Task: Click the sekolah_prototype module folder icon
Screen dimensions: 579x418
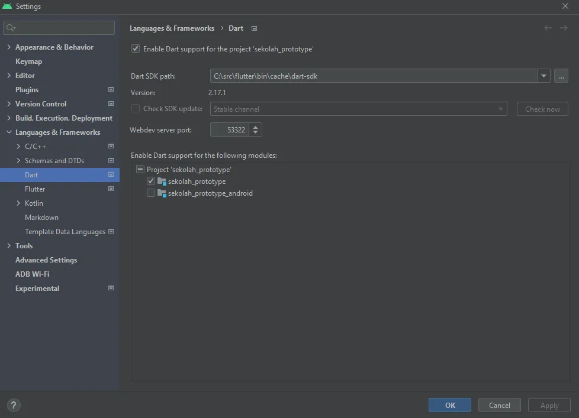Action: (162, 182)
